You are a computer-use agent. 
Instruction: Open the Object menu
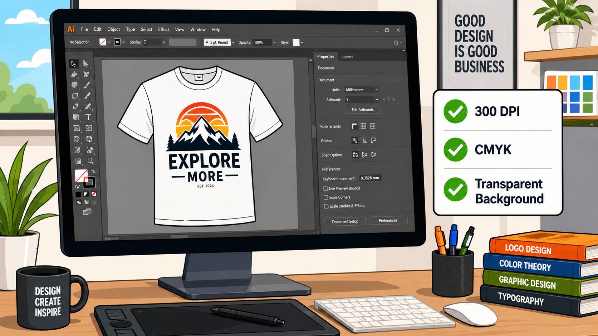[x=114, y=29]
